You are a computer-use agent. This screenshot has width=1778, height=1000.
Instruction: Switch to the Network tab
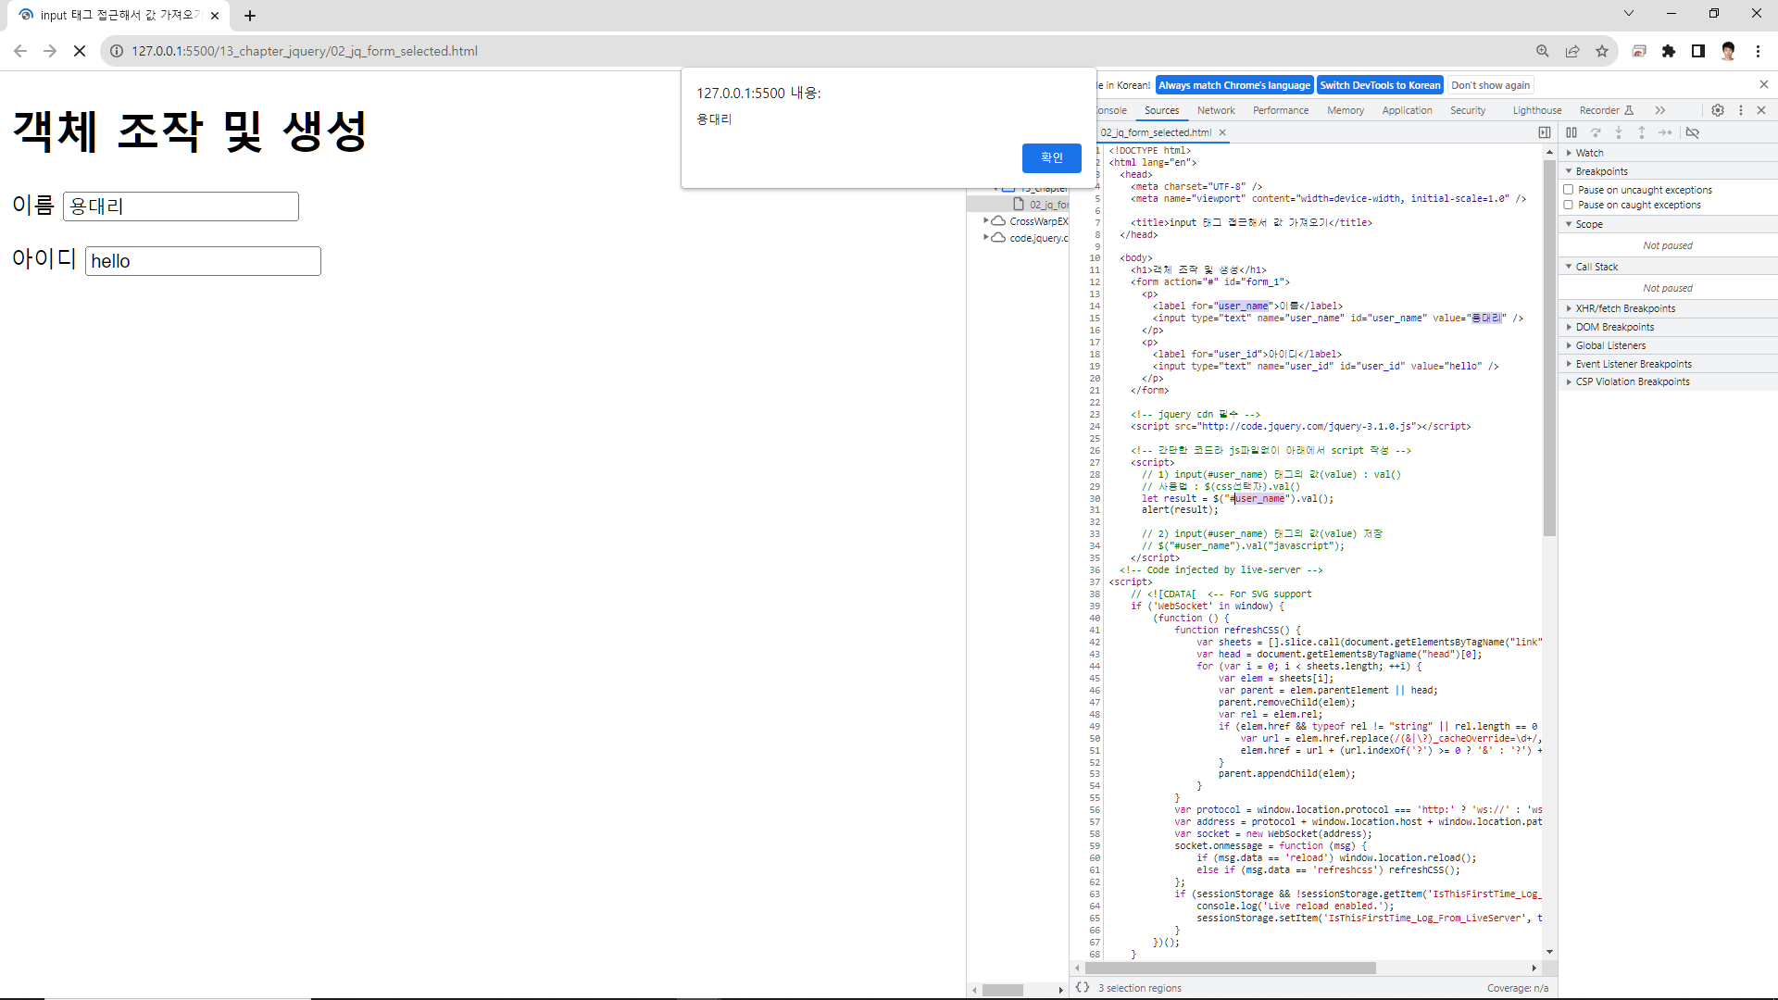pos(1216,110)
